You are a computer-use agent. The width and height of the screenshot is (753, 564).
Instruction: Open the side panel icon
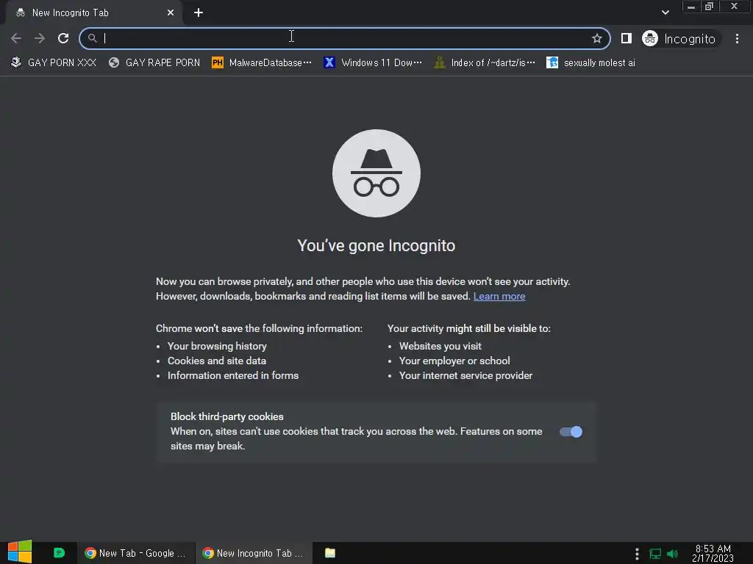tap(627, 38)
